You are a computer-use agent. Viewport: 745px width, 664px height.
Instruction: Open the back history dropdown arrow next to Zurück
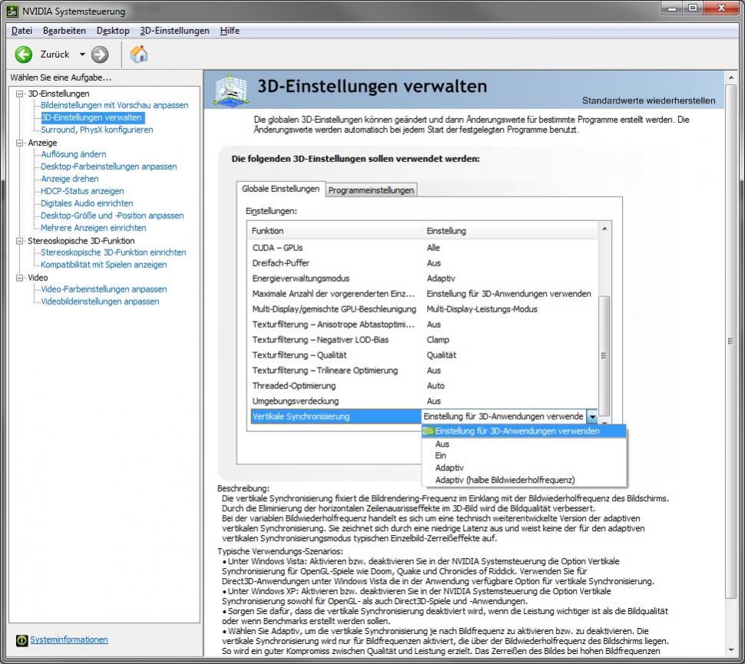pos(82,55)
